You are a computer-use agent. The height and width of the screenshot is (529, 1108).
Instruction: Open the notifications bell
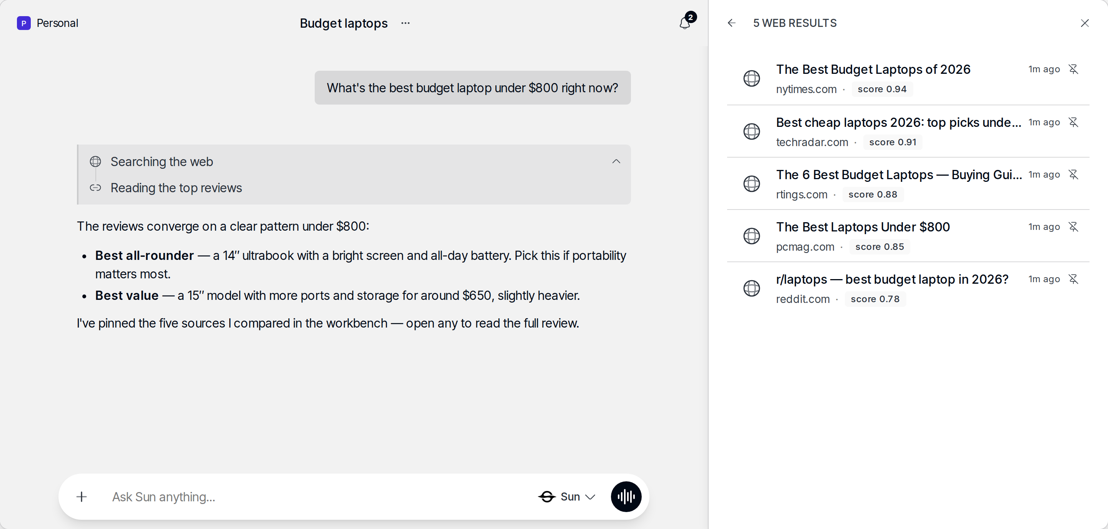coord(685,23)
